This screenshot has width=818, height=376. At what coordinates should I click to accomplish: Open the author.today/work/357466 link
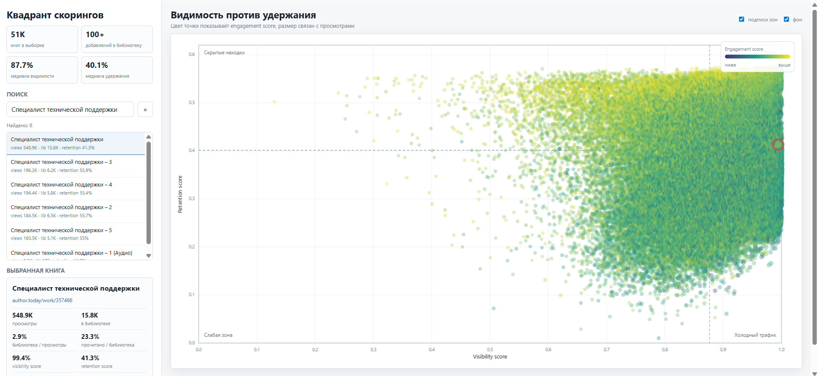[42, 300]
